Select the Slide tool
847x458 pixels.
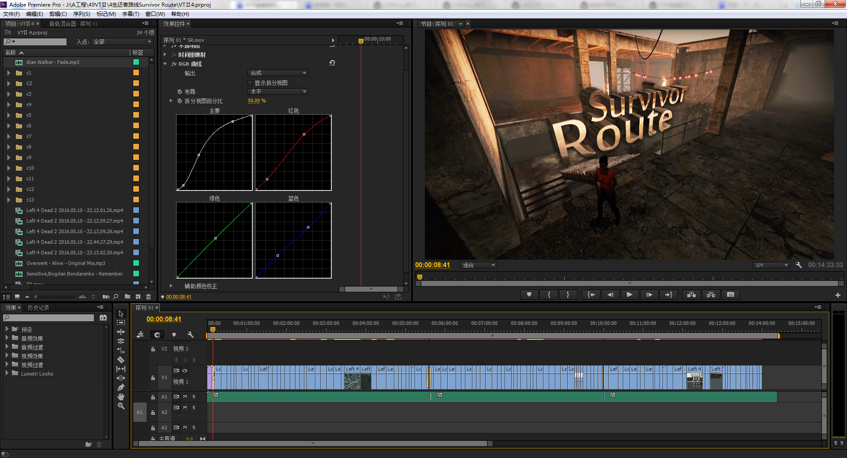tap(121, 378)
